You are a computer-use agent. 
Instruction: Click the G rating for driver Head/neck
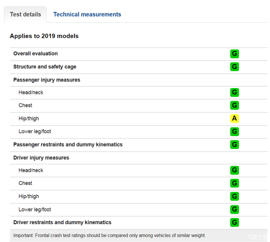[x=234, y=170]
